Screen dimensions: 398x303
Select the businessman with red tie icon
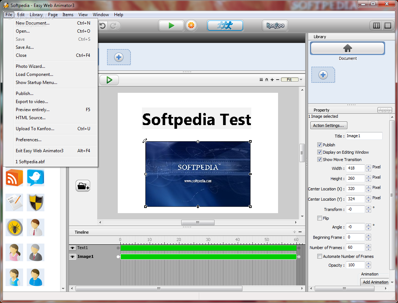pos(36,227)
